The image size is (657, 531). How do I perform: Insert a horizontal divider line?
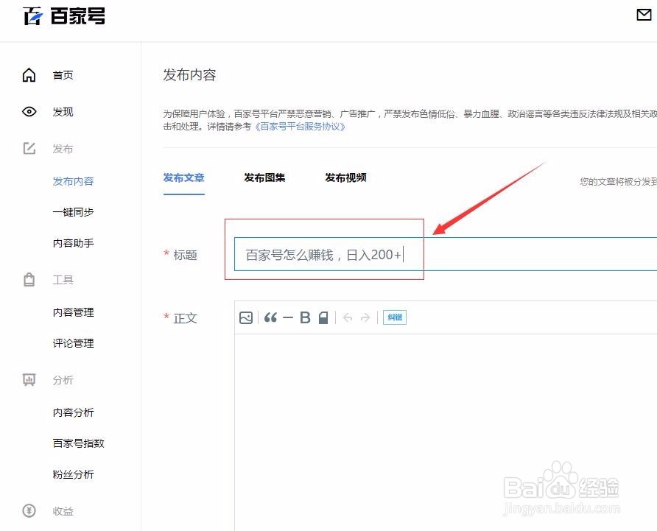(288, 318)
